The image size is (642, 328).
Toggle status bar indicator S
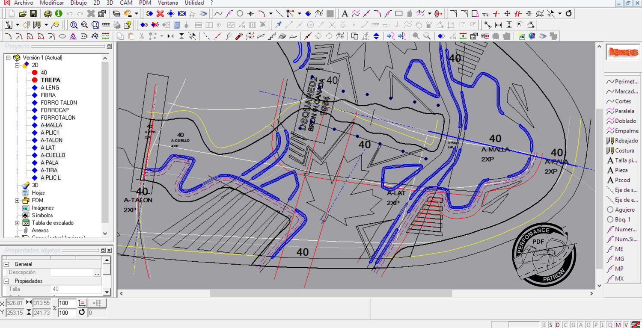[551, 325]
